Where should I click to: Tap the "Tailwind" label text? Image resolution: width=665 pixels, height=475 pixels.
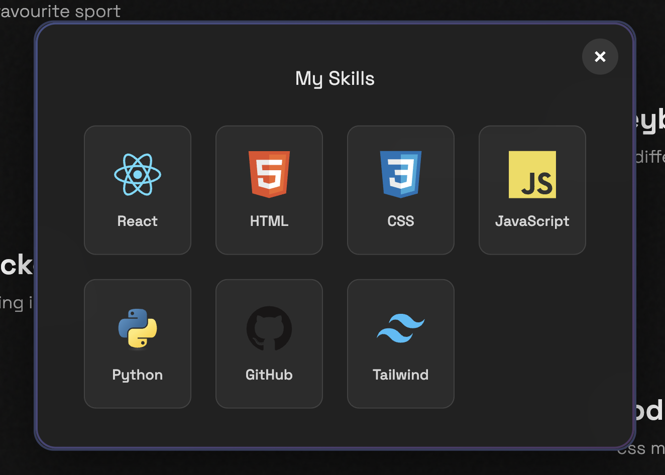(401, 375)
